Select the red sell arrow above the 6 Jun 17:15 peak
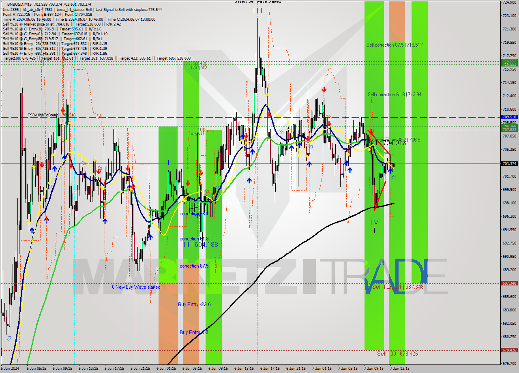This screenshot has width=519, height=373. [268, 115]
